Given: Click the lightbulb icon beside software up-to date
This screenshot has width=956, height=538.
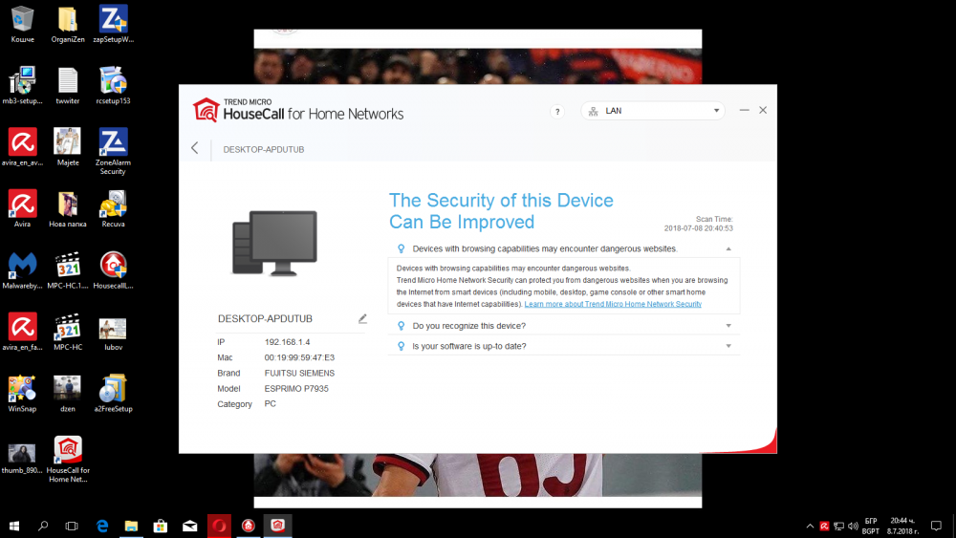Looking at the screenshot, I should coord(401,346).
